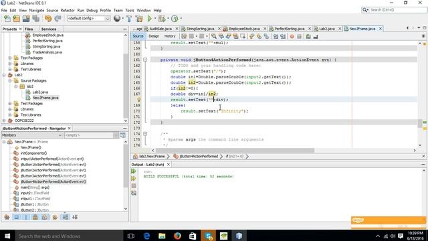This screenshot has width=428, height=241.
Task: Close the AuditSale.java tab
Action: pos(177,29)
